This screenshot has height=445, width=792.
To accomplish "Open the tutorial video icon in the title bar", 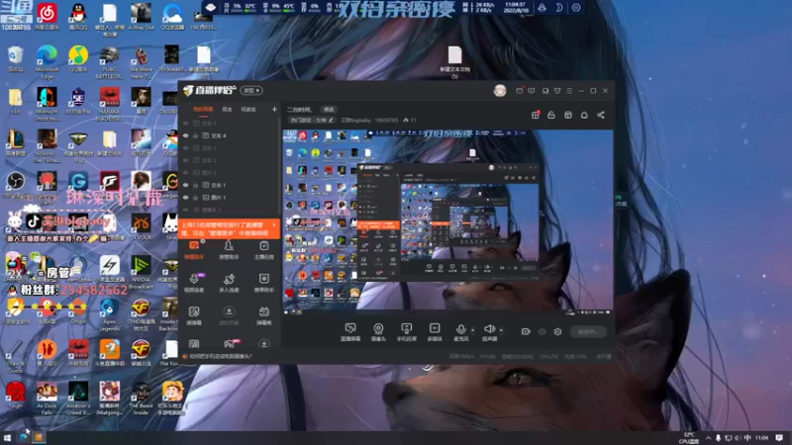I will (532, 91).
